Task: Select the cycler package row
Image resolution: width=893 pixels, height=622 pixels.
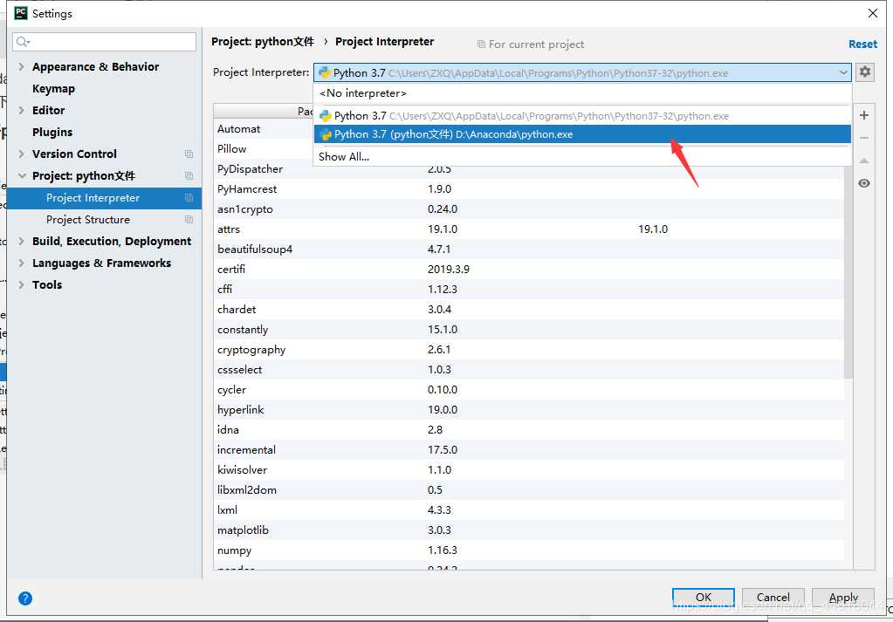Action: [528, 389]
